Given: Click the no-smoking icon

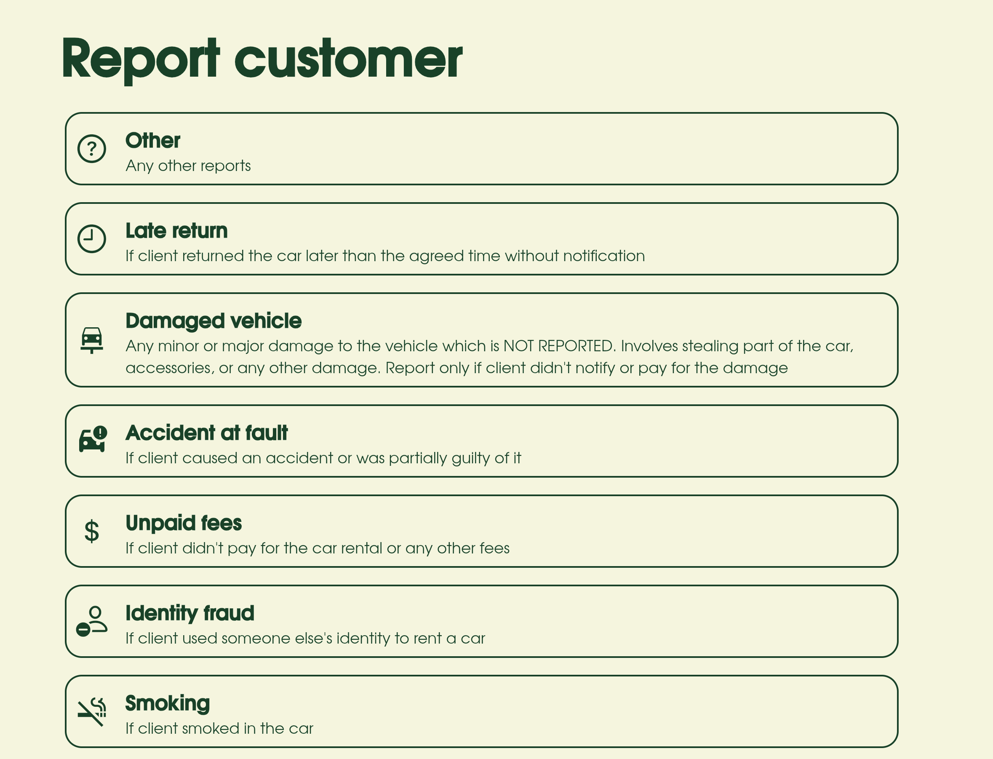Looking at the screenshot, I should [92, 711].
